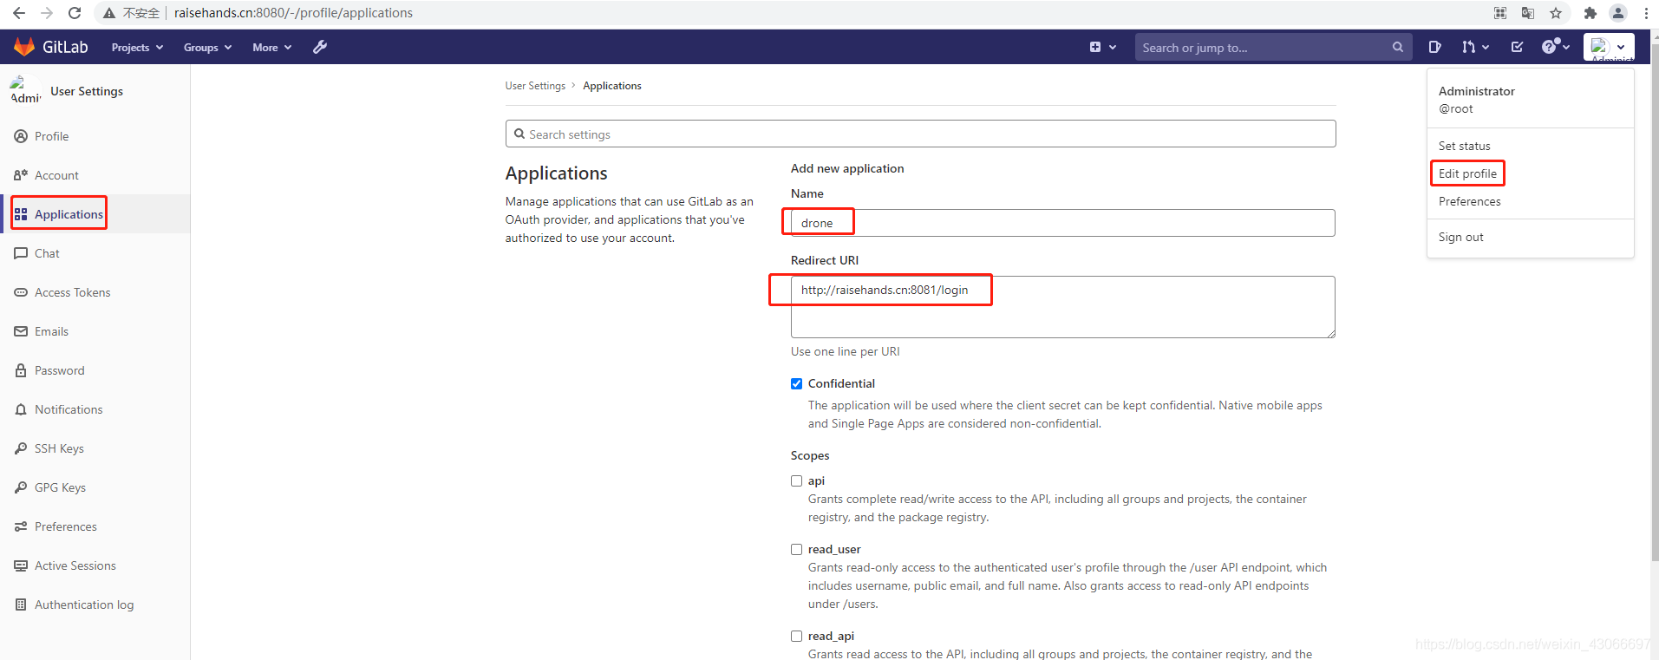Image resolution: width=1659 pixels, height=660 pixels.
Task: Open admin area wrench icon
Action: point(320,47)
